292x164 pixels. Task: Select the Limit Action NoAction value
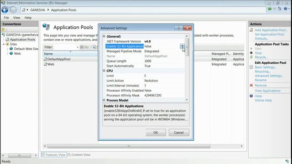point(151,81)
